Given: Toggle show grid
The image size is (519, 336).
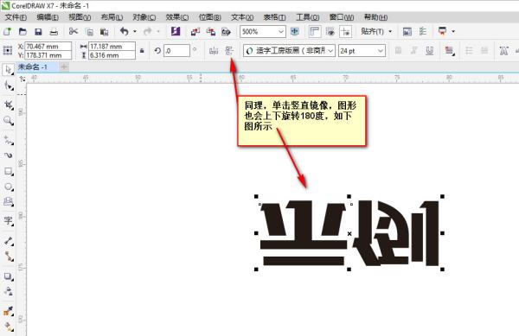Looking at the screenshot, I should 330,32.
